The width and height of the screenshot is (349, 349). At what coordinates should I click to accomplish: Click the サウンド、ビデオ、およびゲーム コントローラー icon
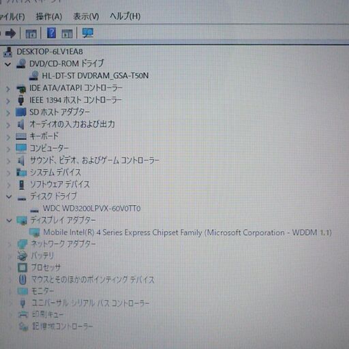[x=21, y=160]
